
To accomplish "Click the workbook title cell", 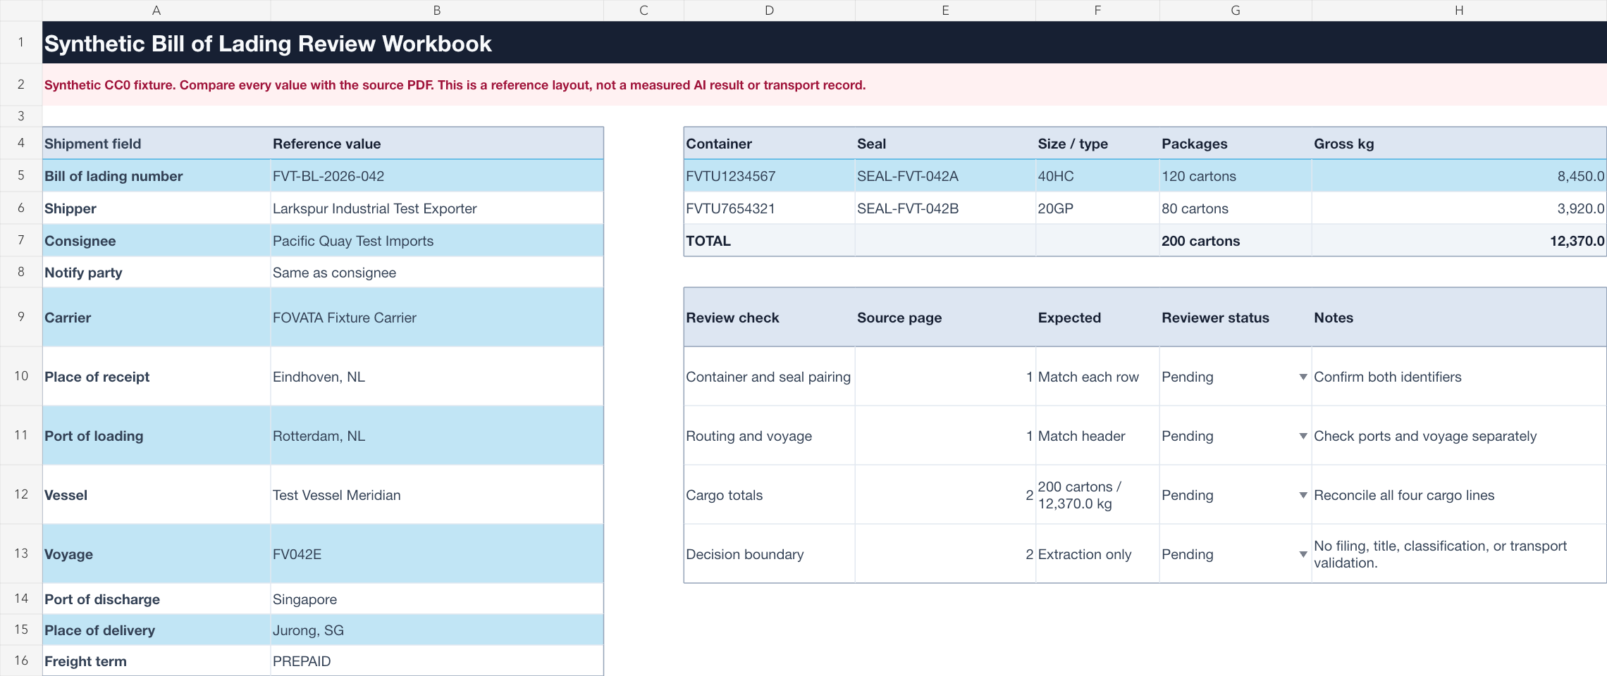I will (825, 42).
